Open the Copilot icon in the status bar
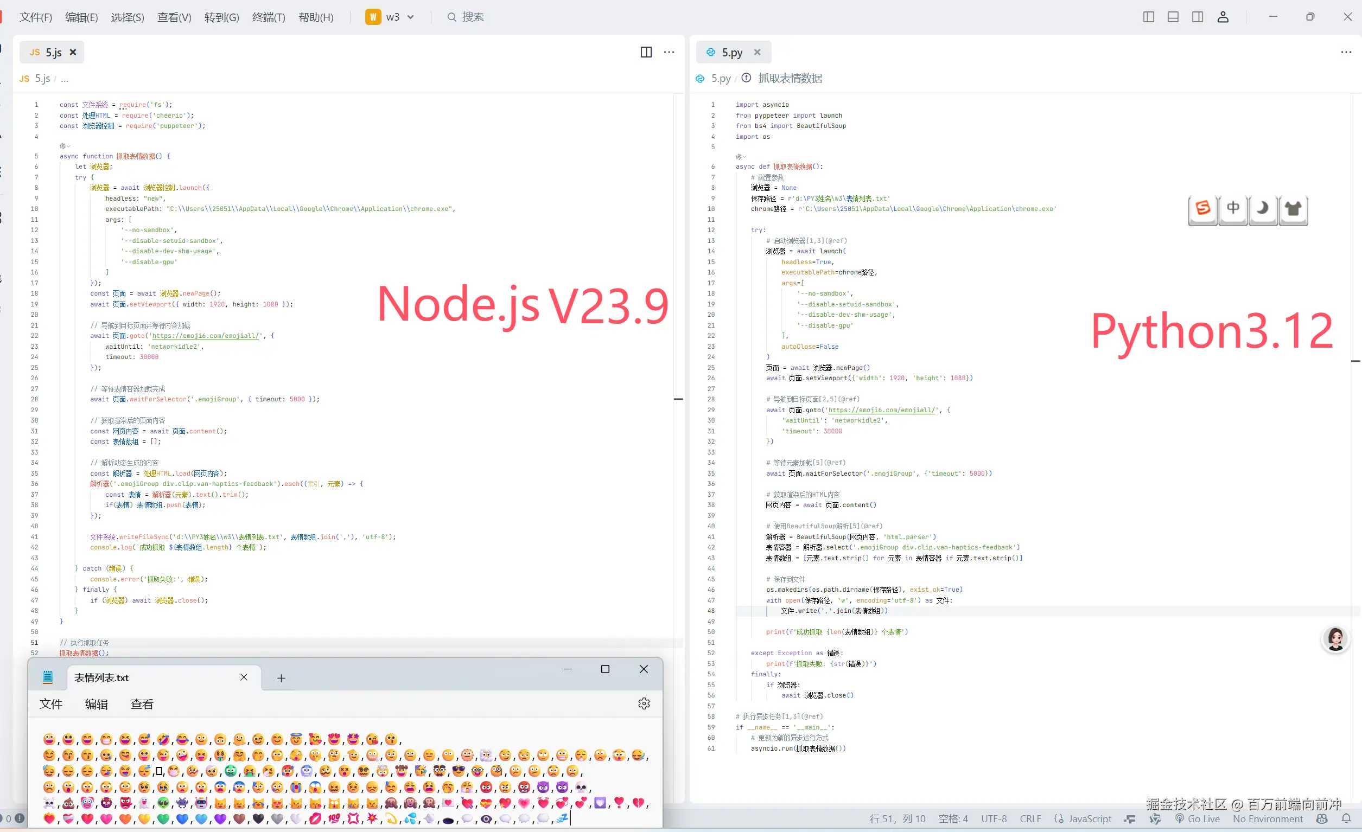 (1322, 819)
